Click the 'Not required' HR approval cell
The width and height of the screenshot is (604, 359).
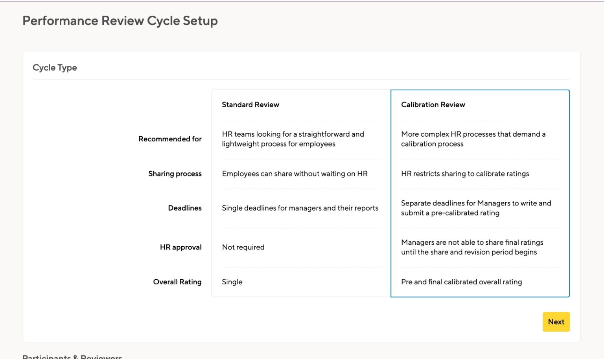point(243,247)
